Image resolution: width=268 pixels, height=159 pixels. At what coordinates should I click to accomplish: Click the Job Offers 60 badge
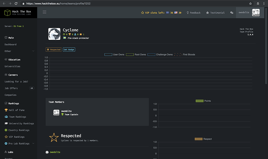31,88
